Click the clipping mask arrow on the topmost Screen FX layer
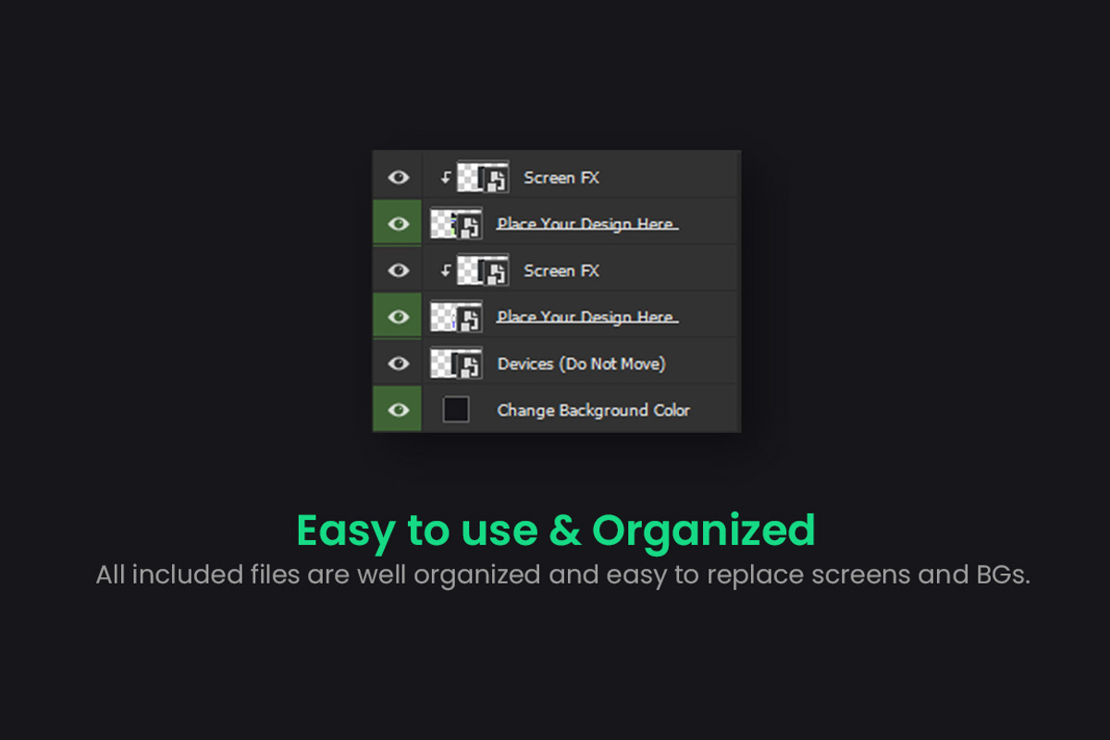 pos(445,178)
